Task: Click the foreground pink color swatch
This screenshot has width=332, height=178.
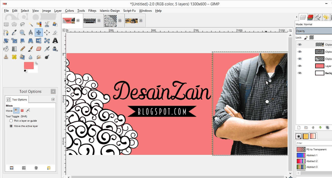Action: tap(29, 65)
